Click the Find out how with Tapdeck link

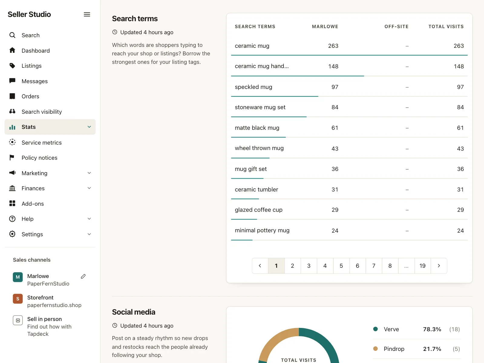pyautogui.click(x=49, y=330)
